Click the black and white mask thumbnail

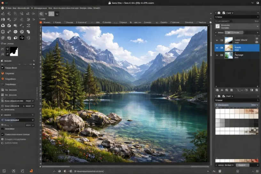click(x=14, y=51)
